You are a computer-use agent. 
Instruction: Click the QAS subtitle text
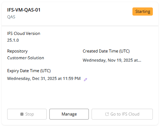tap(11, 17)
